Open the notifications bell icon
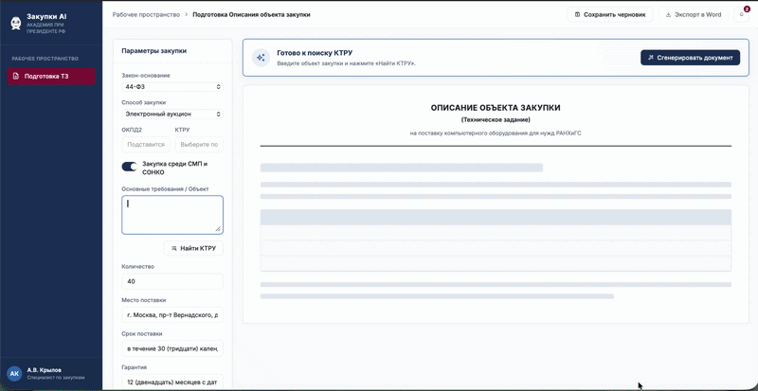 pos(741,14)
